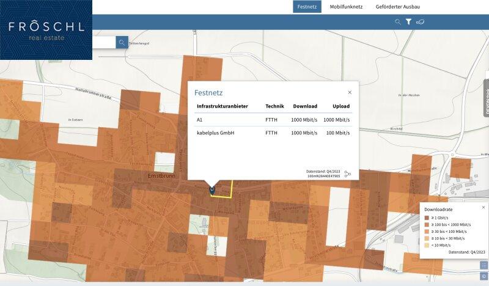The image size is (489, 286).
Task: Open the filter funnel tool
Action: pos(409,22)
